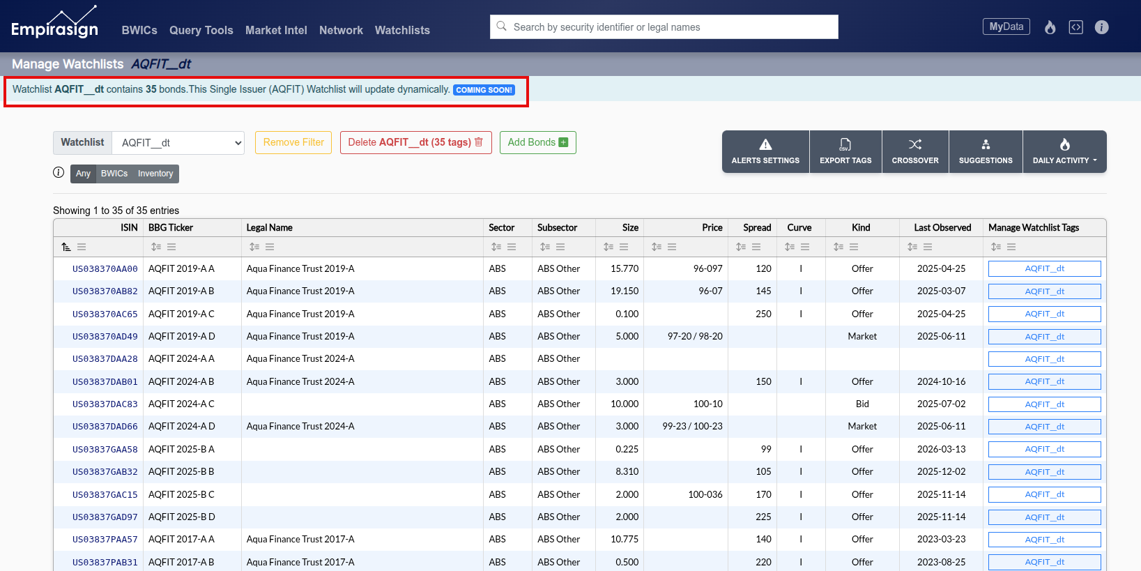Sort by Curve column icon
1141x571 pixels.
tap(790, 247)
